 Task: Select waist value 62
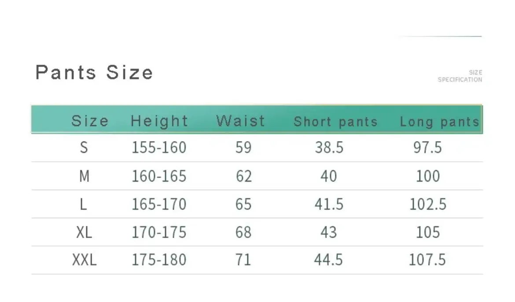(244, 176)
